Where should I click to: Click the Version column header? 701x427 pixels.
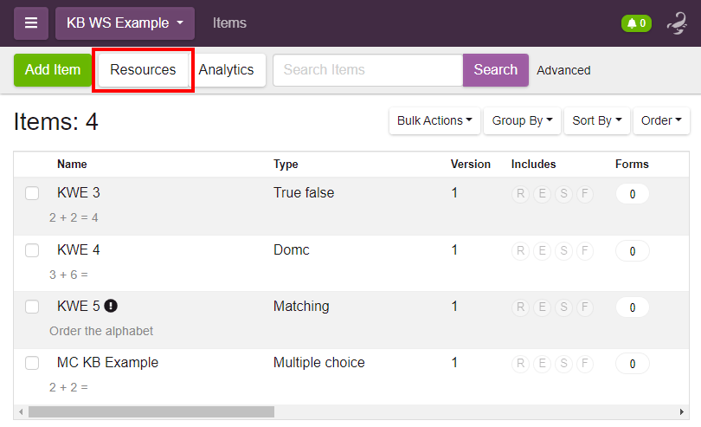(x=470, y=165)
